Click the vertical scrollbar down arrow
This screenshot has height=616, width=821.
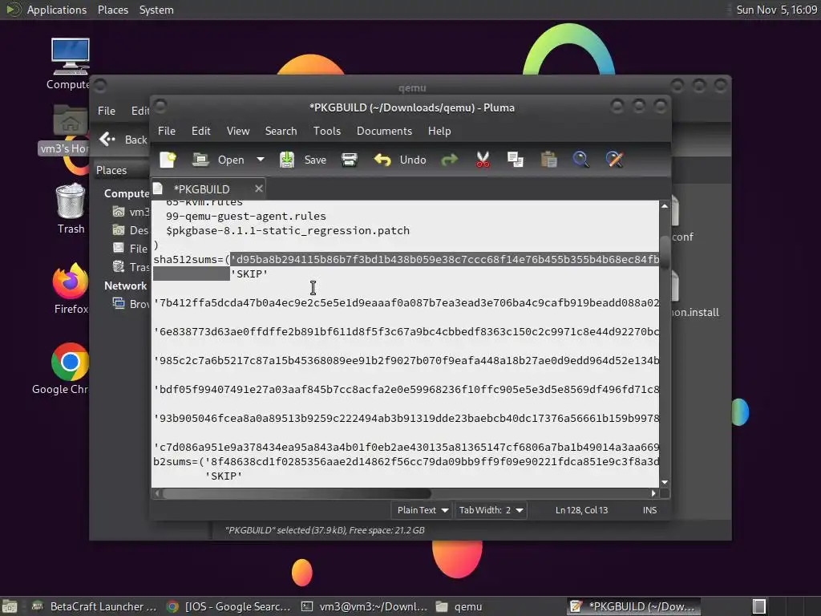665,482
